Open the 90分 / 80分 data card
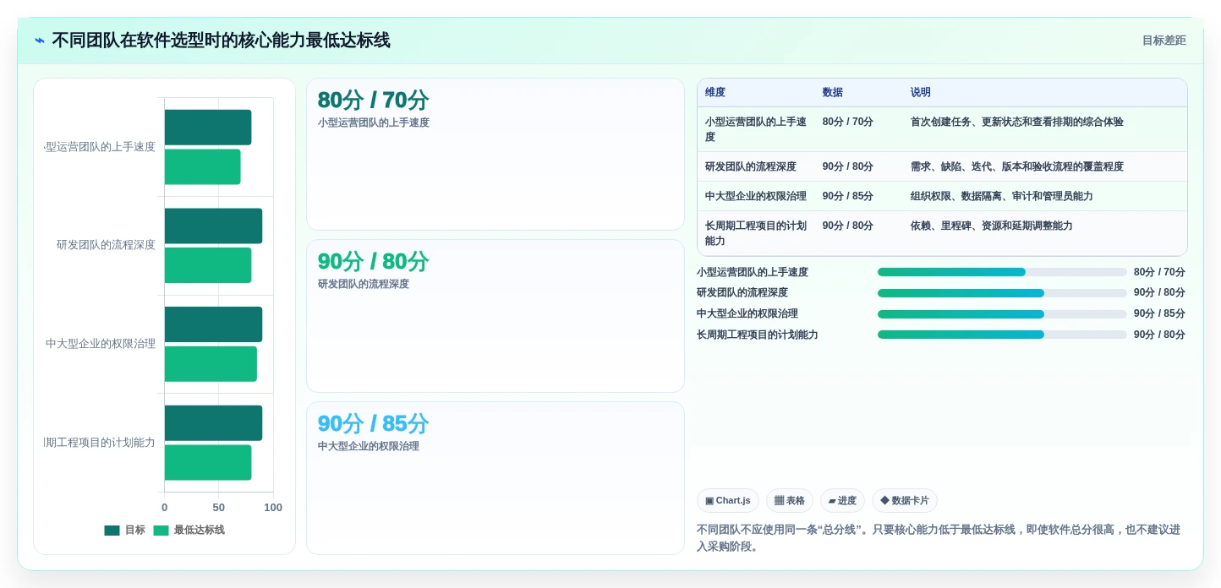This screenshot has width=1221, height=588. pyautogui.click(x=496, y=316)
